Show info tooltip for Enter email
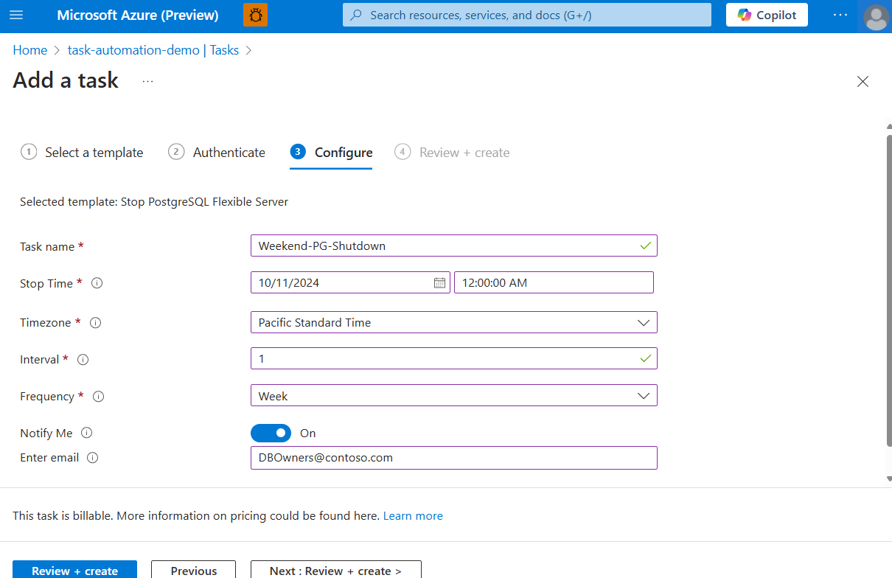This screenshot has width=892, height=578. [92, 458]
